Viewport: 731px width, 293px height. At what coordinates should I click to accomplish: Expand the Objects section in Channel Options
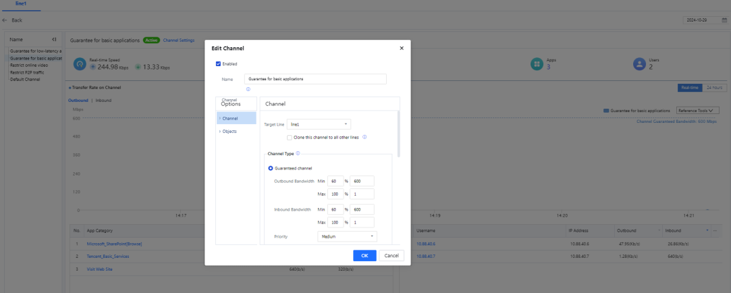[x=229, y=131]
